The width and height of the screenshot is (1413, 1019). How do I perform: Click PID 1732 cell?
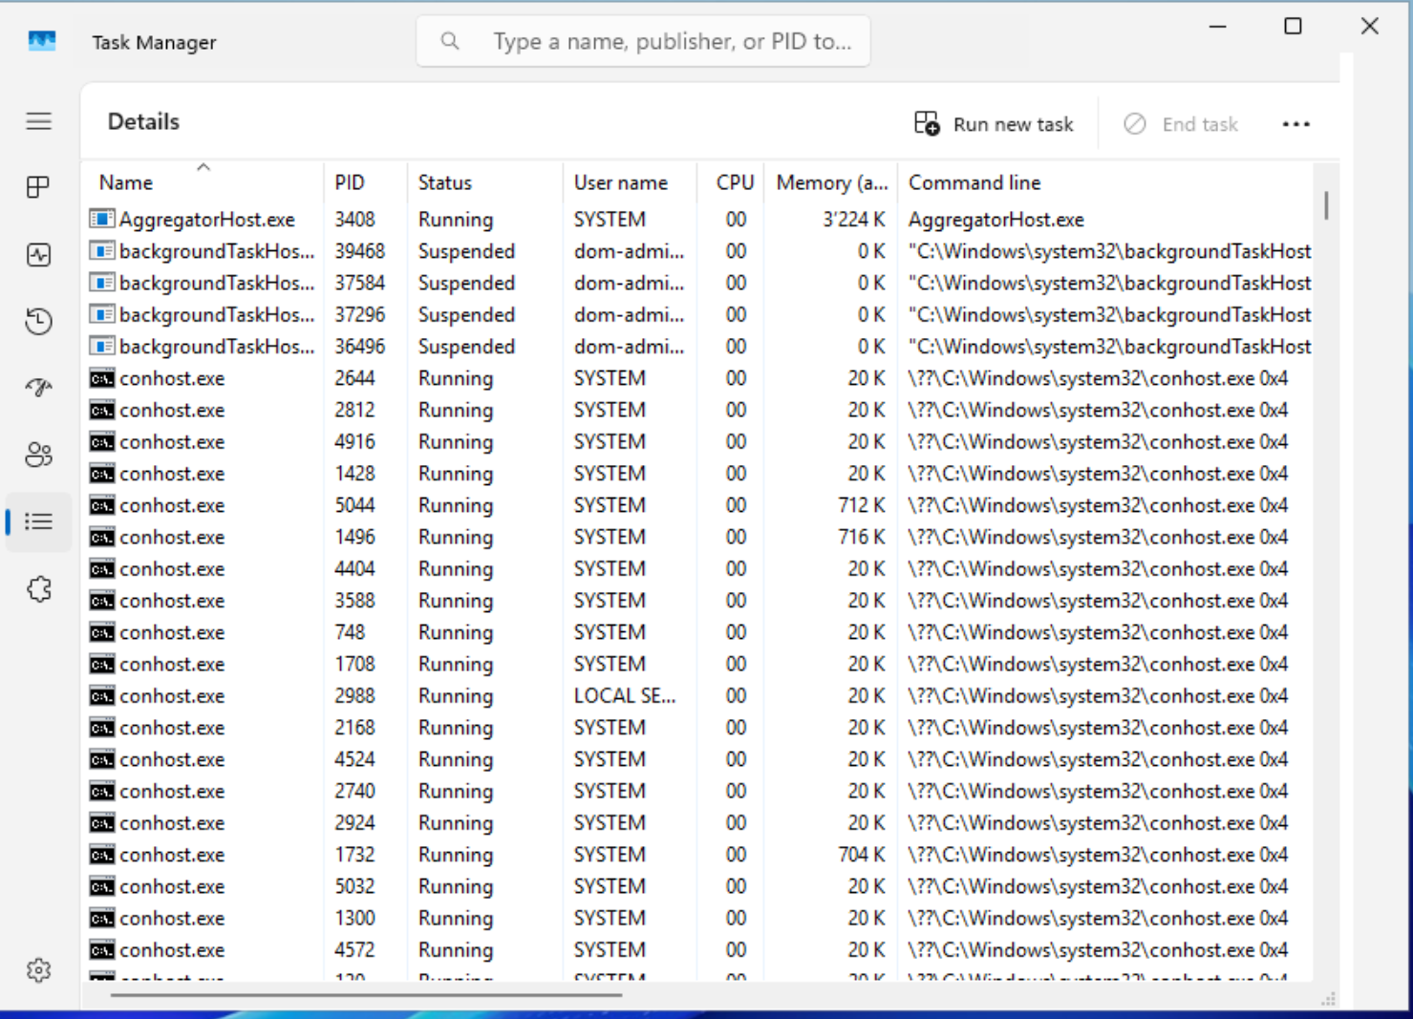[x=354, y=855]
